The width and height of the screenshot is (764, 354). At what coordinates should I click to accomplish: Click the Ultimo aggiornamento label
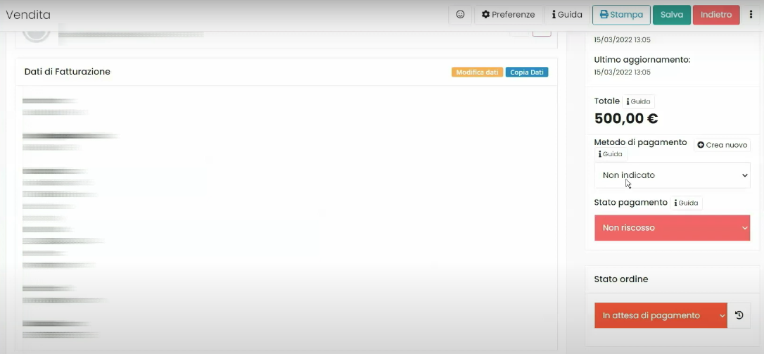pyautogui.click(x=642, y=60)
